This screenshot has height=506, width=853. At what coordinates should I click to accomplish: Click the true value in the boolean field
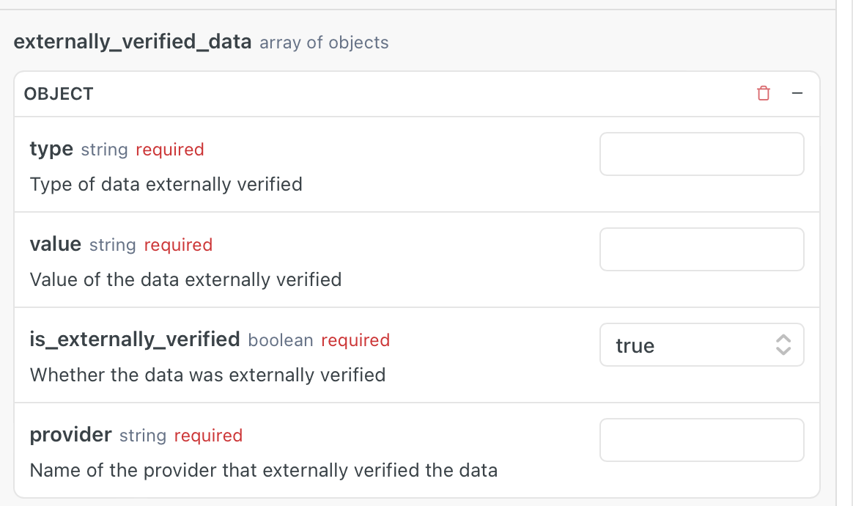pos(633,345)
